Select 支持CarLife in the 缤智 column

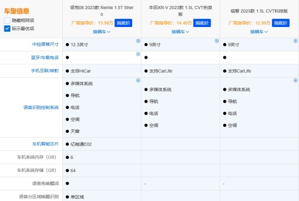coord(239,71)
